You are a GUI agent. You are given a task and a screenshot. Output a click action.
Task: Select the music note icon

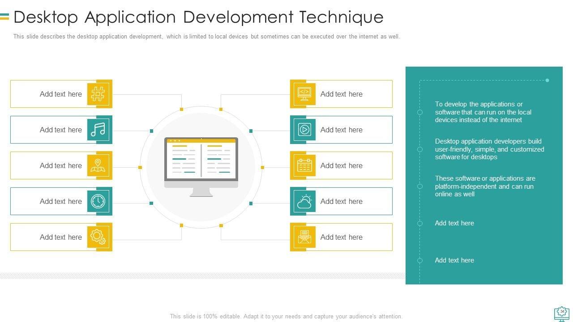pyautogui.click(x=98, y=130)
